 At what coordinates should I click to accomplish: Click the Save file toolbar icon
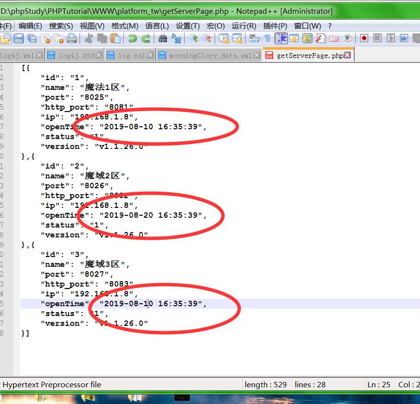pyautogui.click(x=19, y=38)
